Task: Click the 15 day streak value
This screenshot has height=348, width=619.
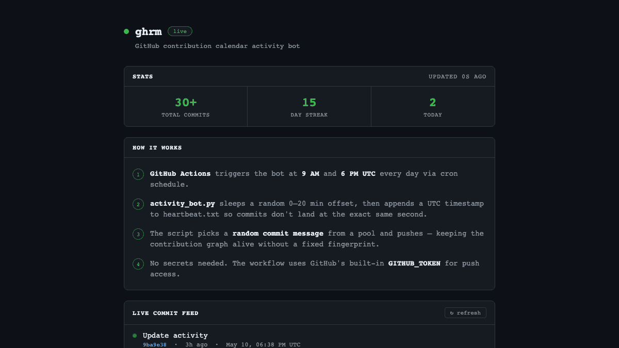Action: pyautogui.click(x=309, y=103)
